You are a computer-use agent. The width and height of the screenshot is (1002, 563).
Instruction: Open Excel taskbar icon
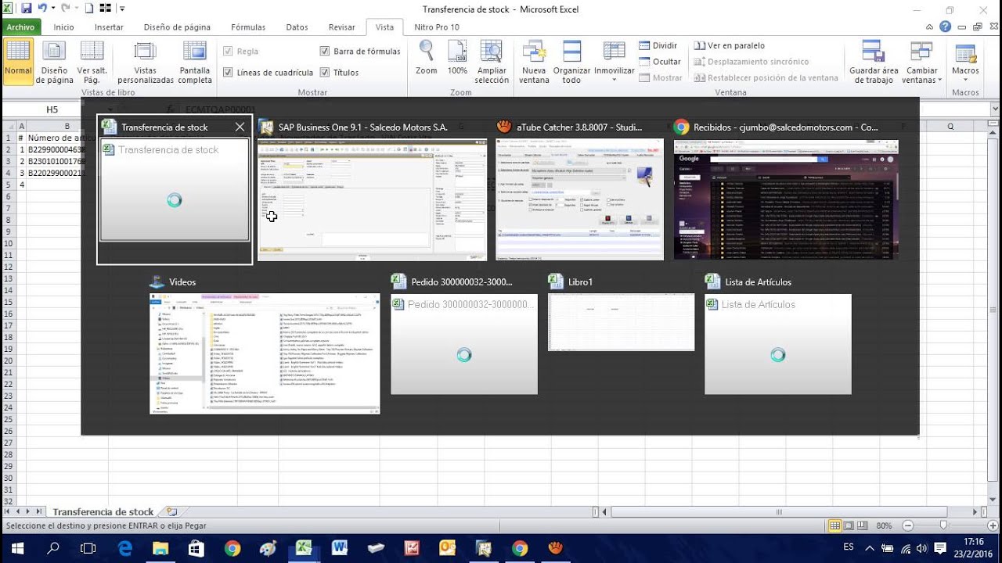(304, 548)
